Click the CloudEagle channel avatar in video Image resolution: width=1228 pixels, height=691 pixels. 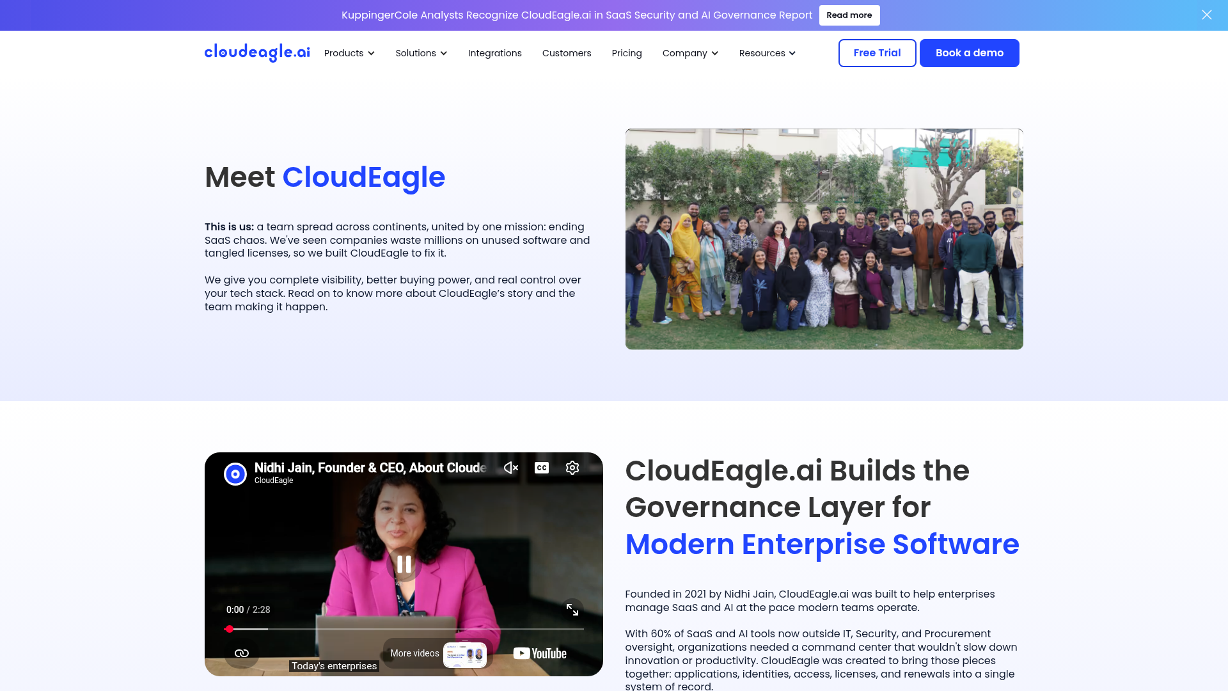point(235,473)
